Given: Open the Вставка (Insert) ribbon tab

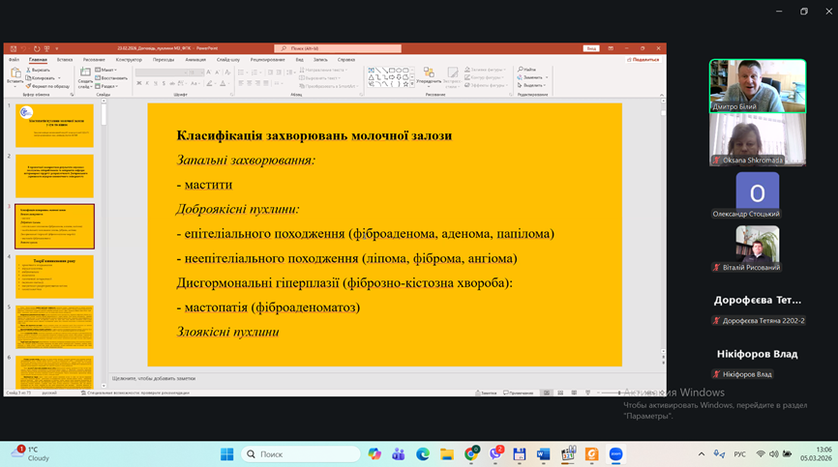Looking at the screenshot, I should (66, 59).
